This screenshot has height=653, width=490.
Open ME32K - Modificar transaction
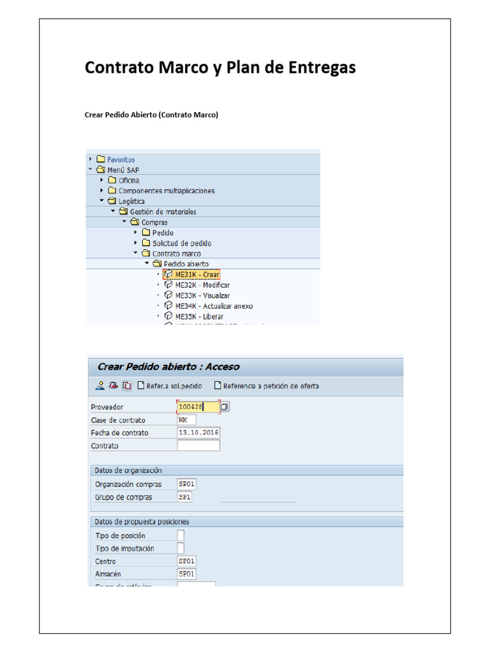202,285
